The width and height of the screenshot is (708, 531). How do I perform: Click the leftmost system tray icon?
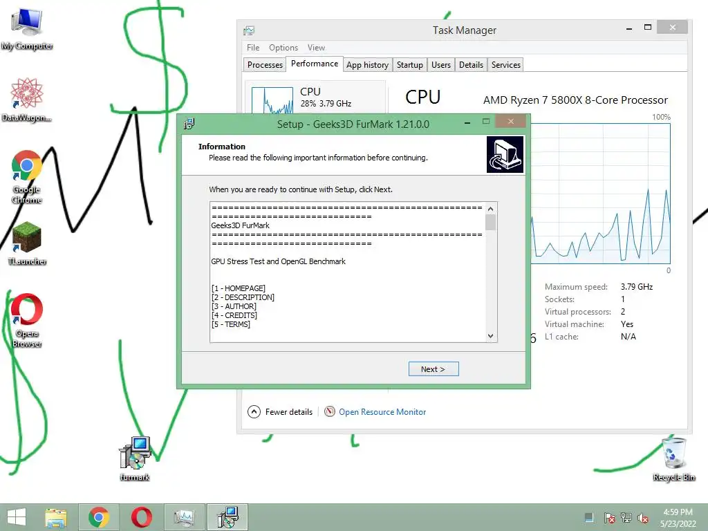[589, 517]
